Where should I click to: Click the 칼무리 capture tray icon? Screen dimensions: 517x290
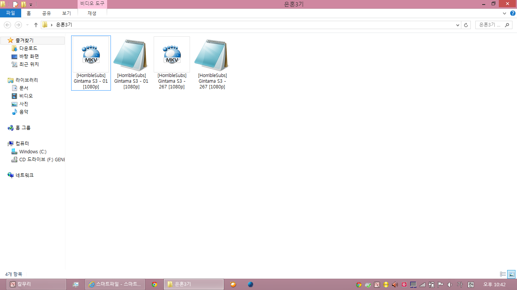click(377, 285)
